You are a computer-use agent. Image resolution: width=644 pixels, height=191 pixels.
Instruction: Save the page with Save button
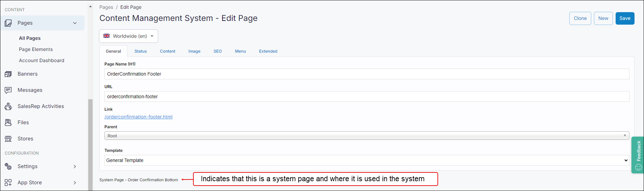tap(624, 19)
